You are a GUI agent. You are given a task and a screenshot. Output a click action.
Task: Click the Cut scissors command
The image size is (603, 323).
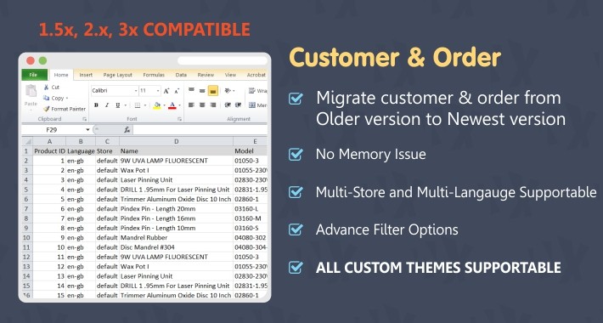51,88
